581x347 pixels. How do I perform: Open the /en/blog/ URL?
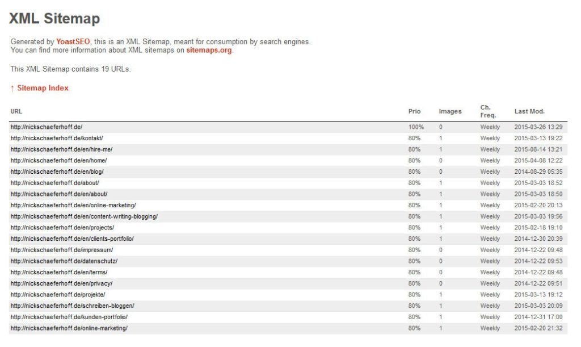click(57, 172)
